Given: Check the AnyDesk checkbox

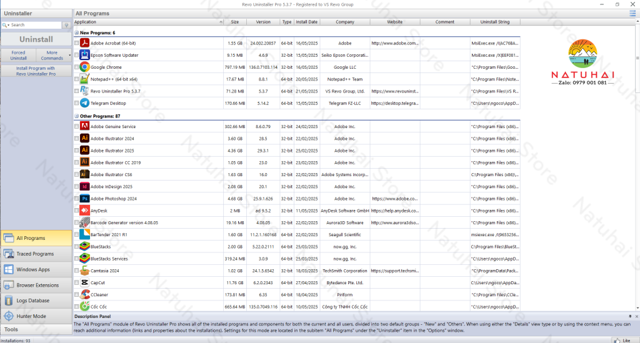Looking at the screenshot, I should [77, 211].
